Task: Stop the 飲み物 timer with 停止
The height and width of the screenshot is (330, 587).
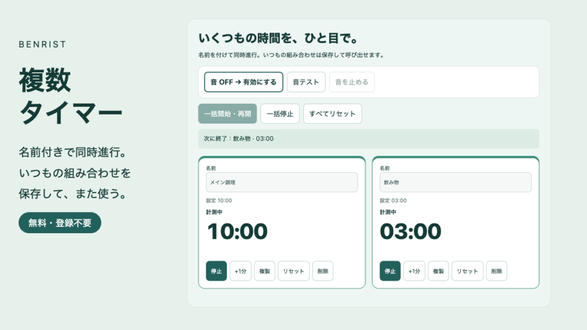Action: [x=390, y=271]
